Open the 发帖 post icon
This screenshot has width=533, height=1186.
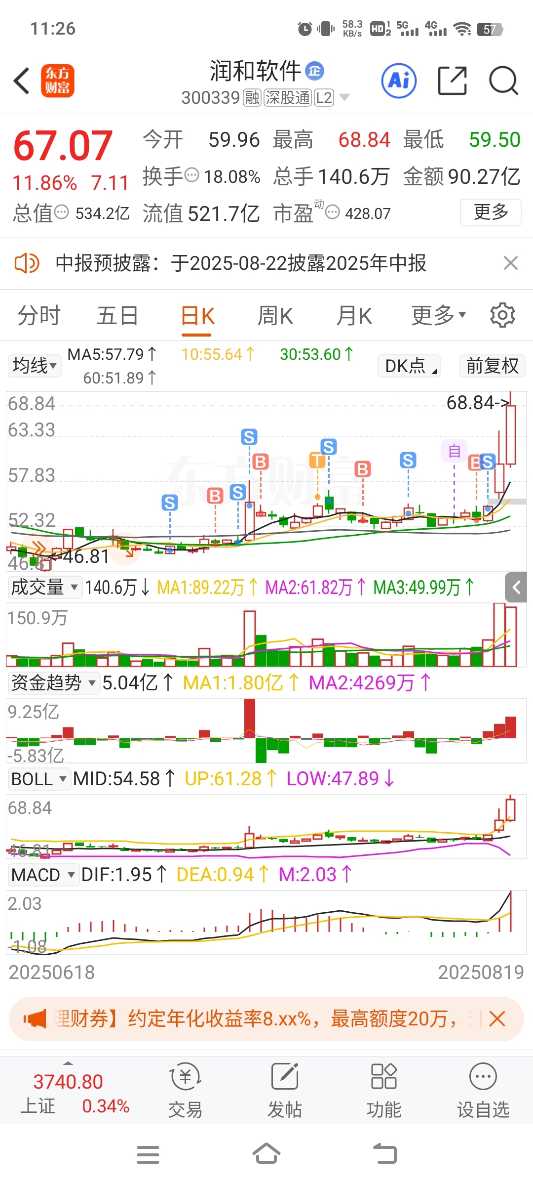(285, 1091)
